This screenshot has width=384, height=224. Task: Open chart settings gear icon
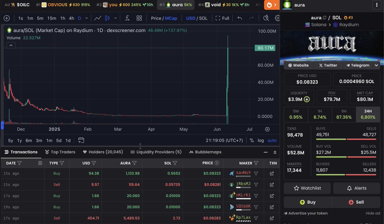(277, 18)
